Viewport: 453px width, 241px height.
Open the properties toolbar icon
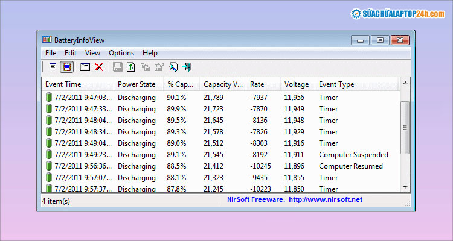[x=159, y=67]
